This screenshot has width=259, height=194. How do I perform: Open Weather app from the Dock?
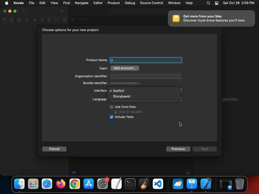point(178,184)
